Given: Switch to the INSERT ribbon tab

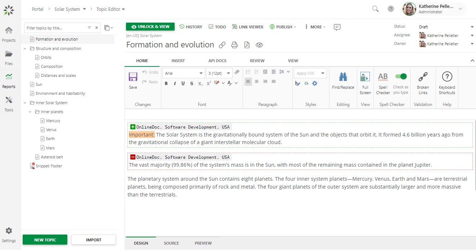Looking at the screenshot, I should [x=178, y=61].
